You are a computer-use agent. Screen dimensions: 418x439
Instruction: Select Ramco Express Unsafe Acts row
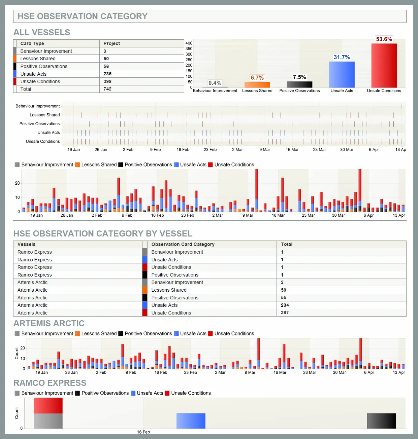[210, 259]
